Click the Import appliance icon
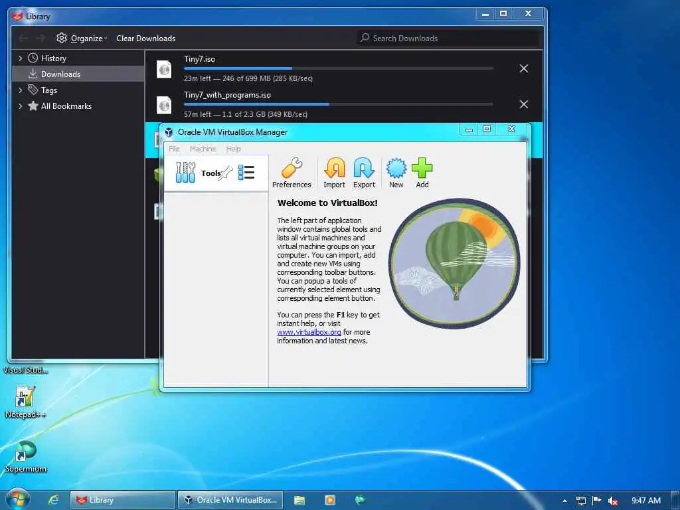The image size is (680, 510). [335, 173]
